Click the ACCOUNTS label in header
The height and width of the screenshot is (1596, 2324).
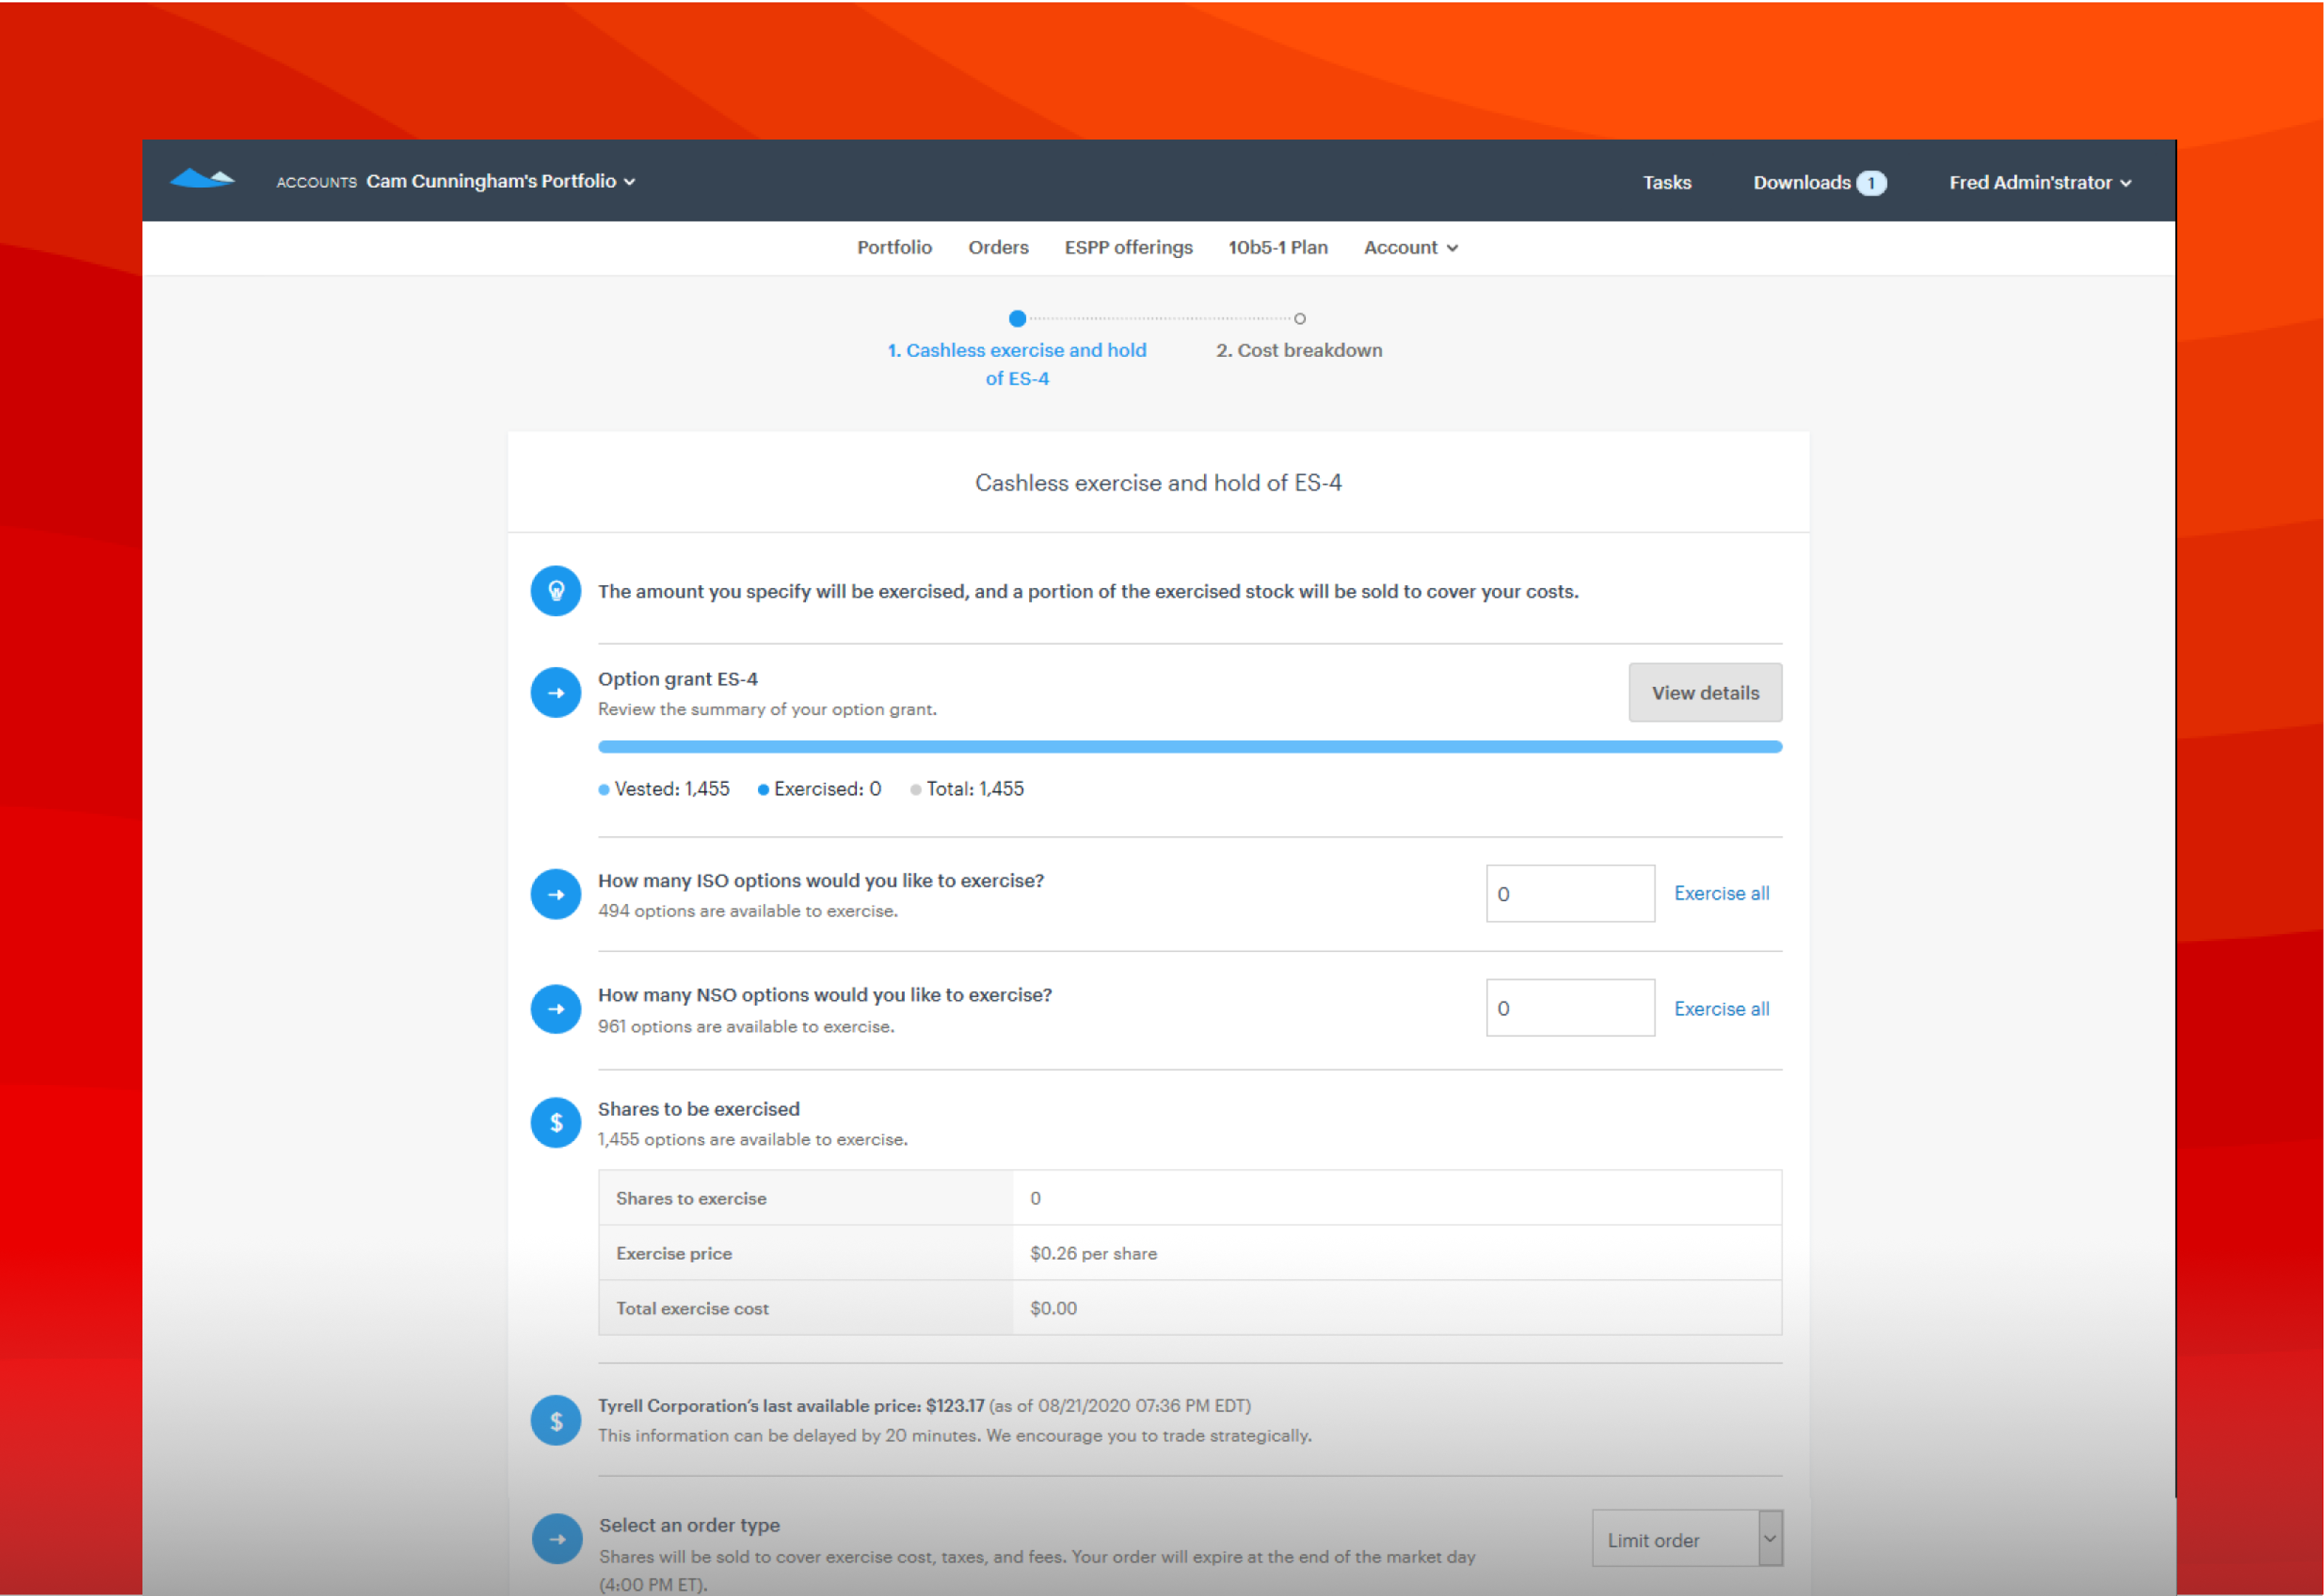(316, 182)
